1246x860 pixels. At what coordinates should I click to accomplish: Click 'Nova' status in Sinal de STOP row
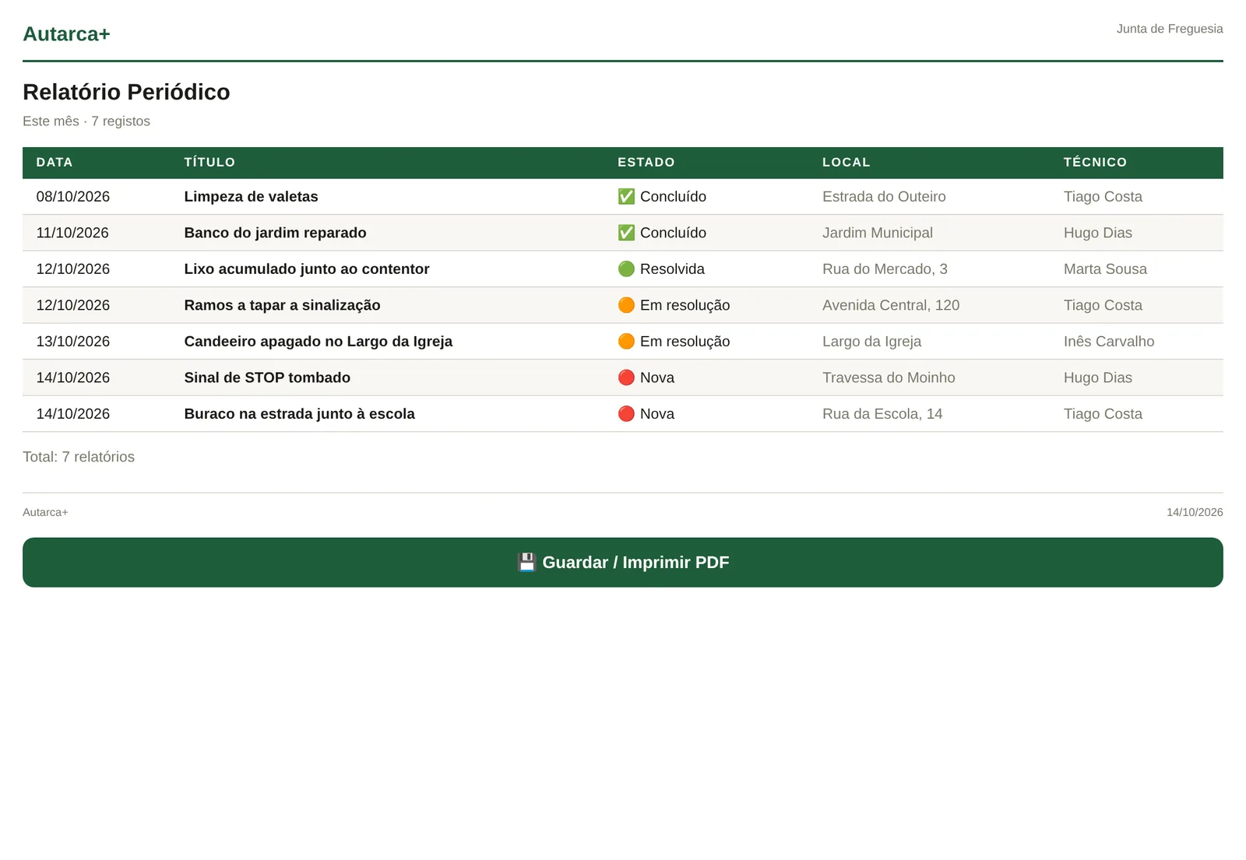pos(657,377)
